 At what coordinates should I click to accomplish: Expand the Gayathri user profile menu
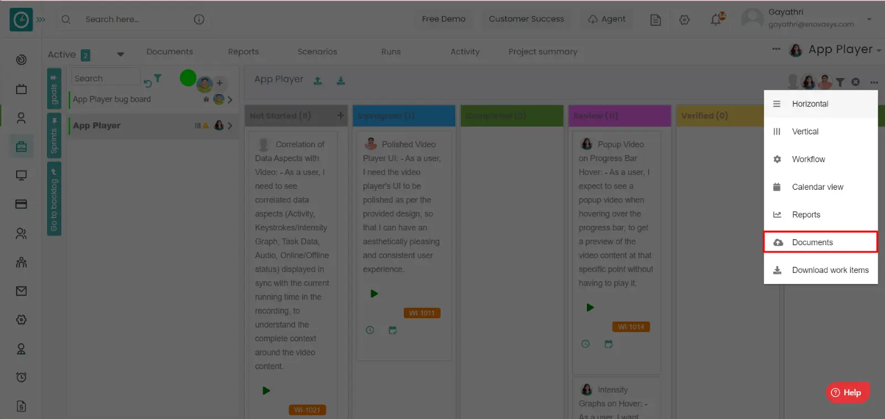870,19
